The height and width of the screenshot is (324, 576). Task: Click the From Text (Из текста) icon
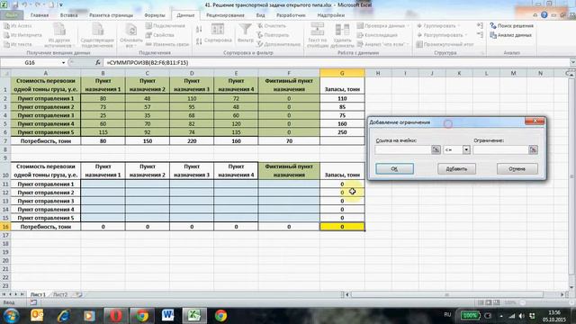click(6, 44)
